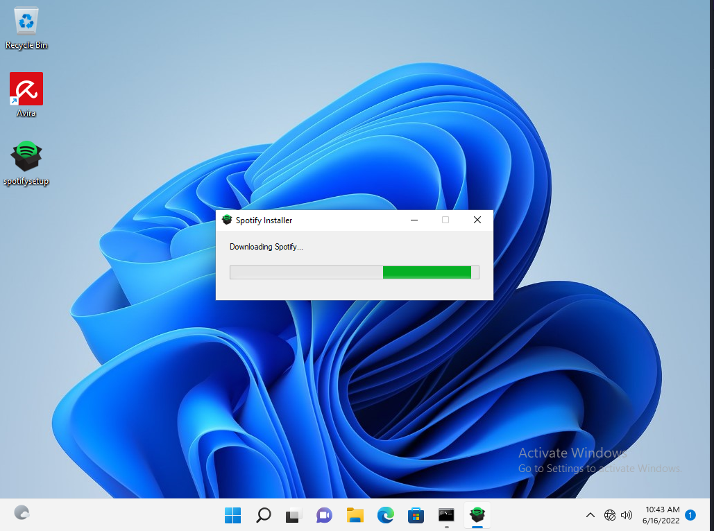This screenshot has width=714, height=531.
Task: Click the Spotify Installer taskbar button
Action: (x=477, y=515)
